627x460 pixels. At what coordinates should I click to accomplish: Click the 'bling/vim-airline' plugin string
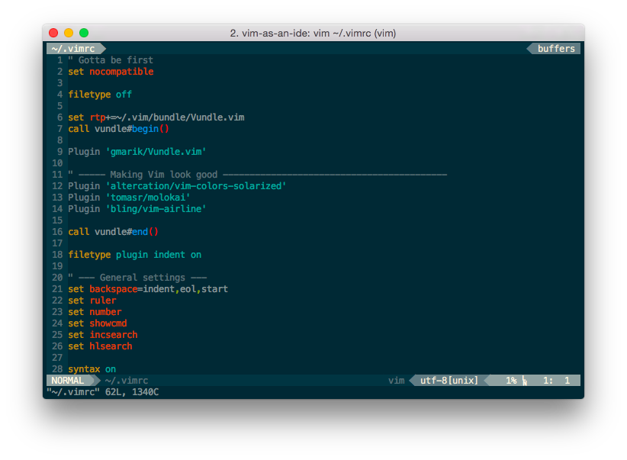pos(156,209)
